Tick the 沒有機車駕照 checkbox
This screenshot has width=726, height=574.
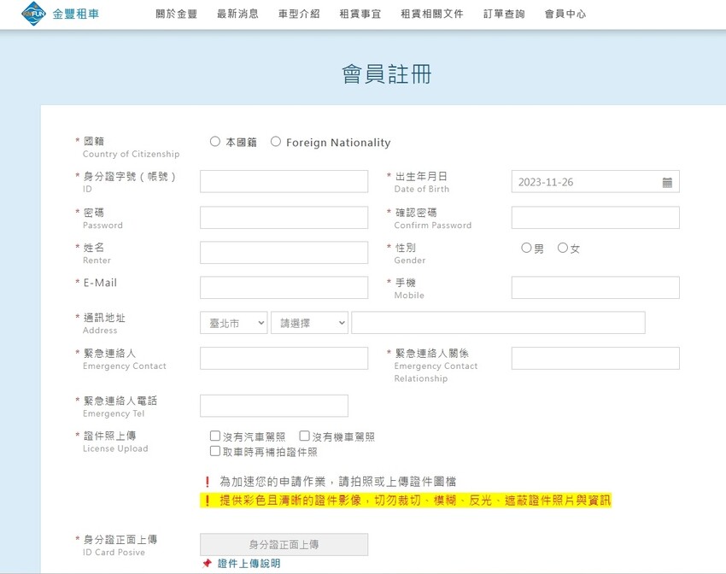click(x=304, y=436)
